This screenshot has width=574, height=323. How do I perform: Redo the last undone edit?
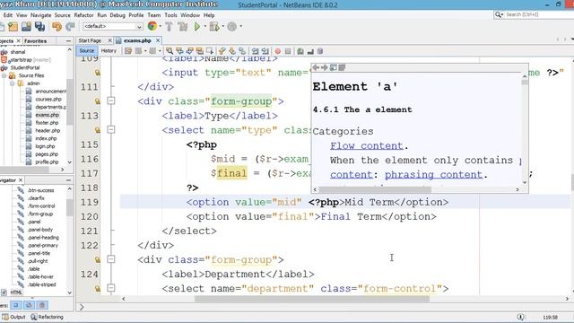click(70, 26)
